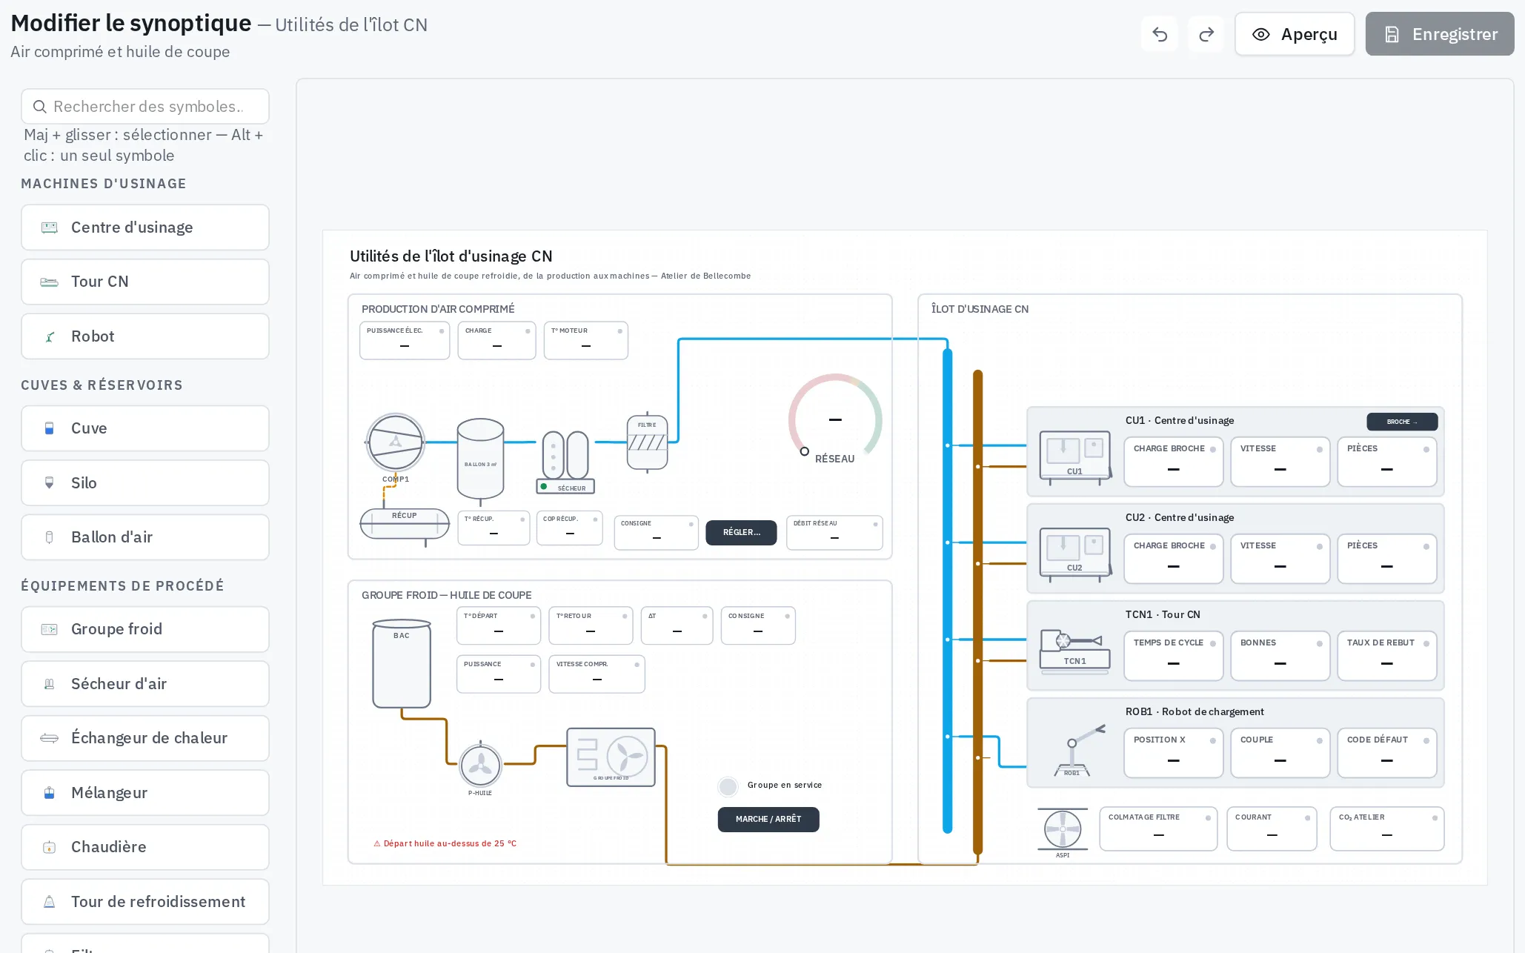Select the CU2 CHARGE BROCHE value box
The width and height of the screenshot is (1525, 953).
pos(1174,559)
